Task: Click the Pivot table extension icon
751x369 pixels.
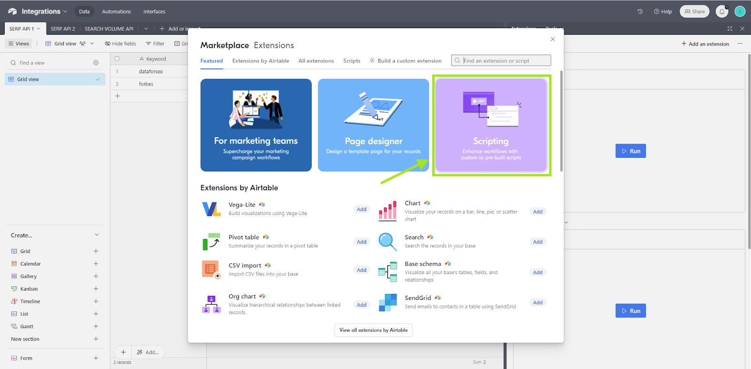Action: pos(211,241)
